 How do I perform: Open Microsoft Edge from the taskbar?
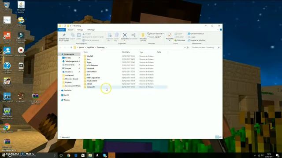(76, 155)
